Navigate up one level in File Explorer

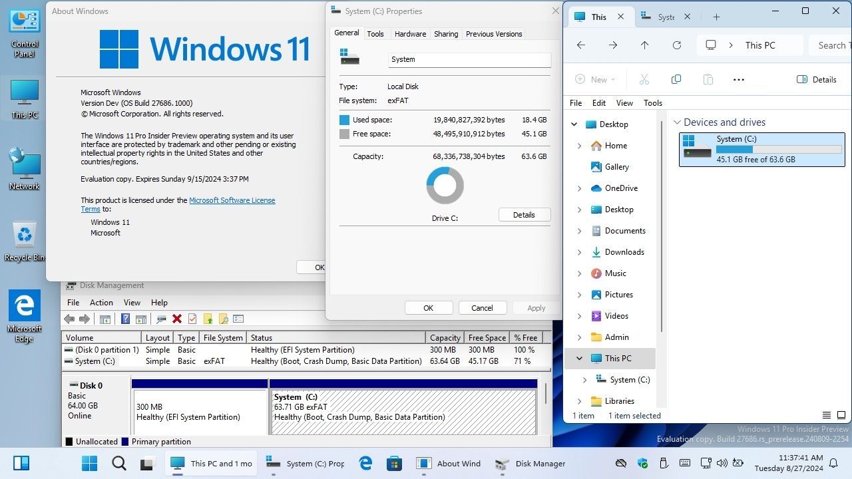tap(644, 45)
